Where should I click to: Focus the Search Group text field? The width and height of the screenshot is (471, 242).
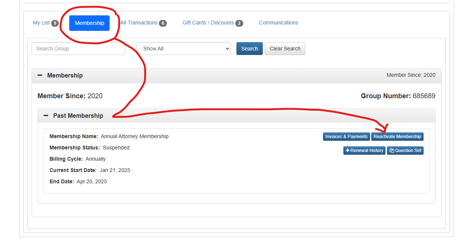coord(78,49)
